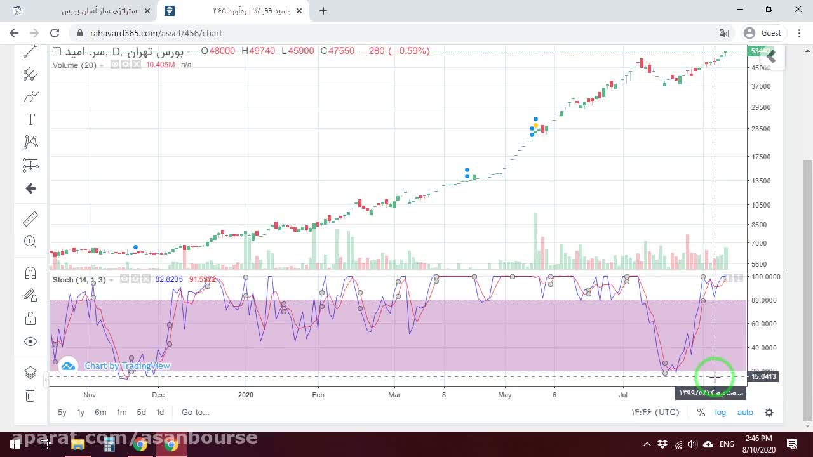Viewport: 813px width, 457px height.
Task: Click the Go to... date button
Action: [x=196, y=413]
